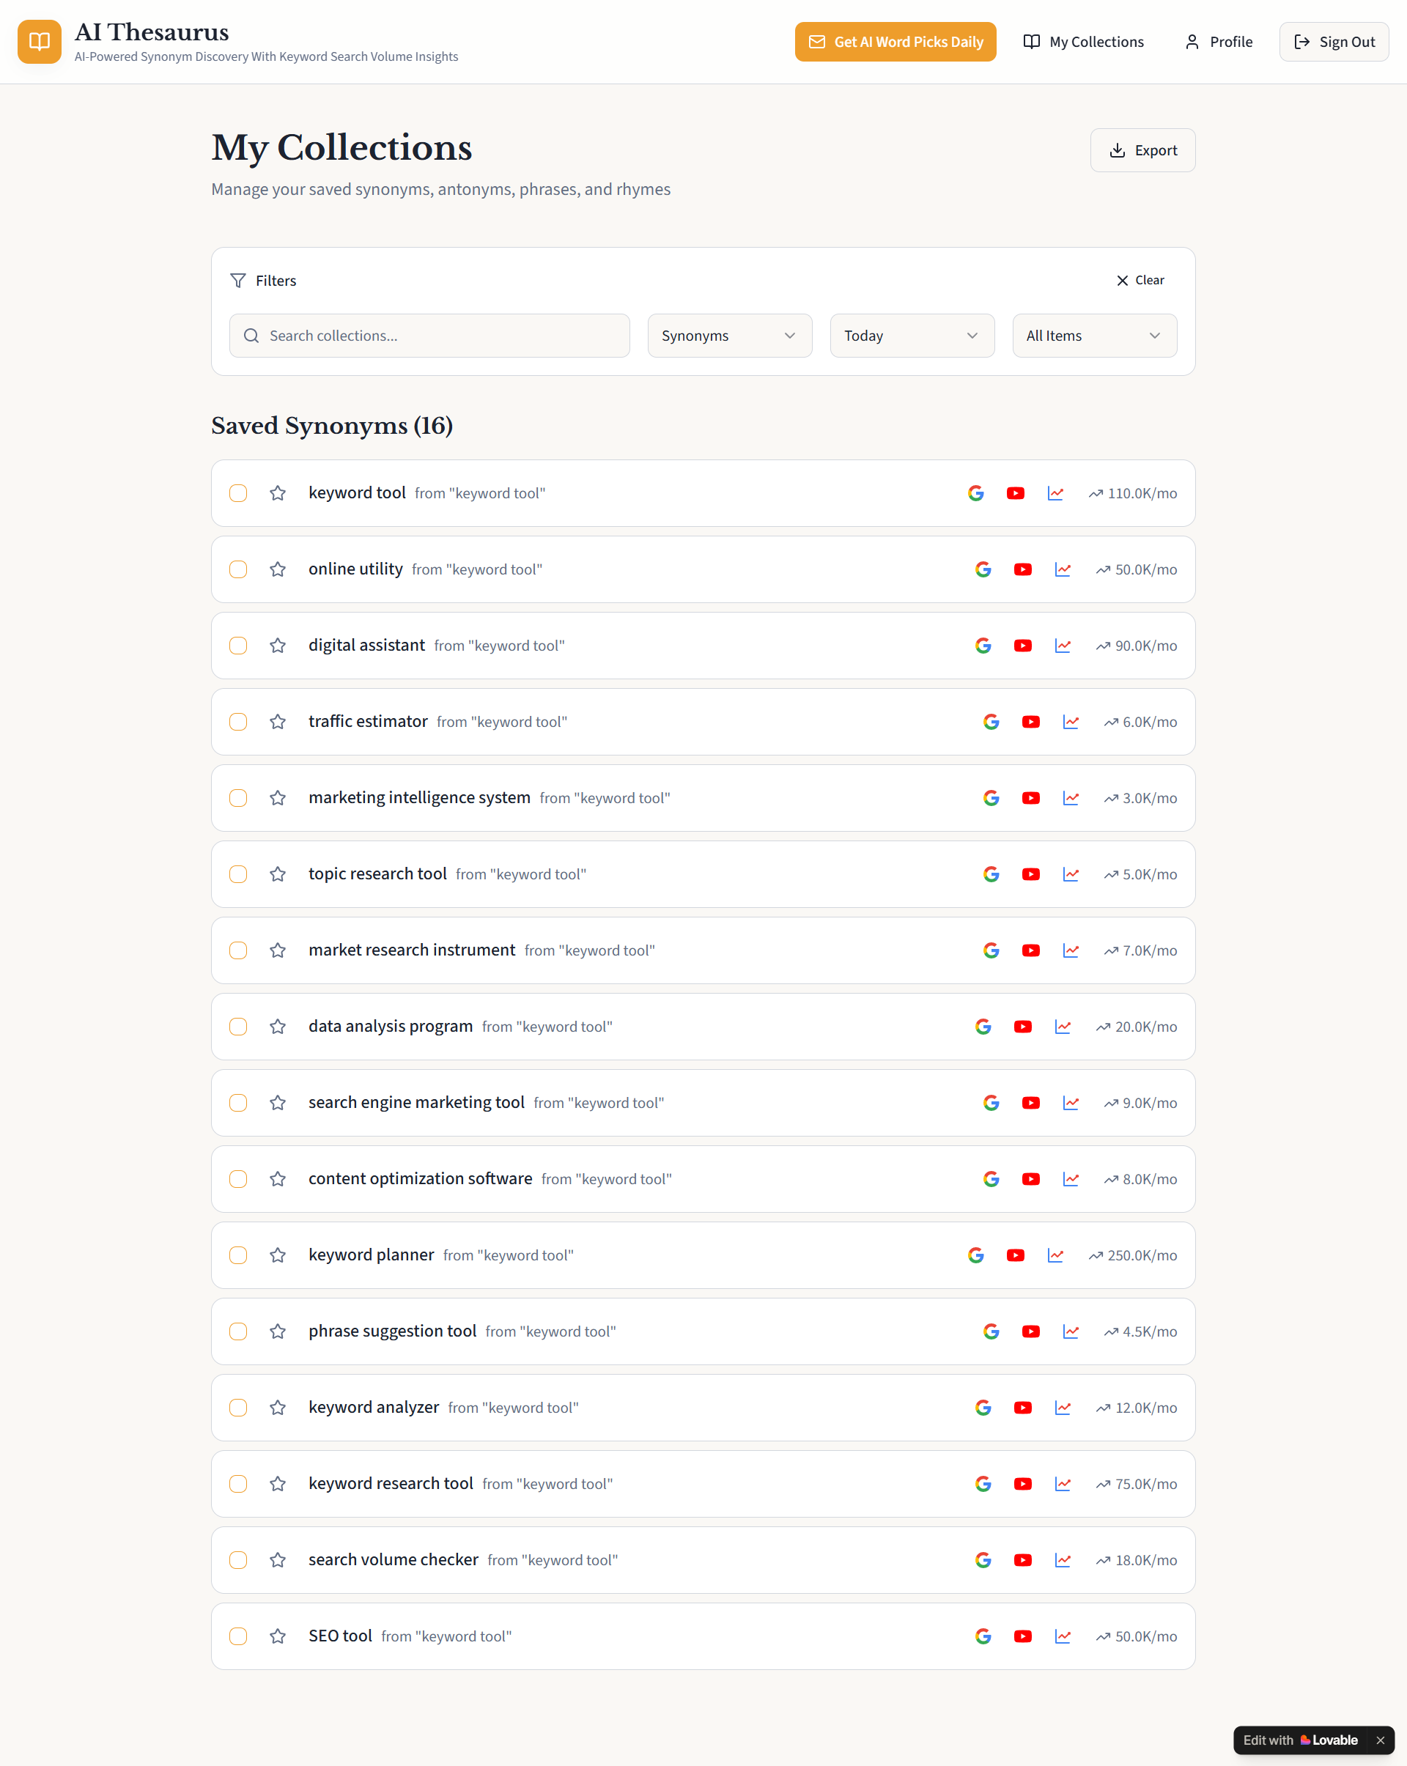Open the All Items dropdown
1407x1766 pixels.
[1094, 335]
